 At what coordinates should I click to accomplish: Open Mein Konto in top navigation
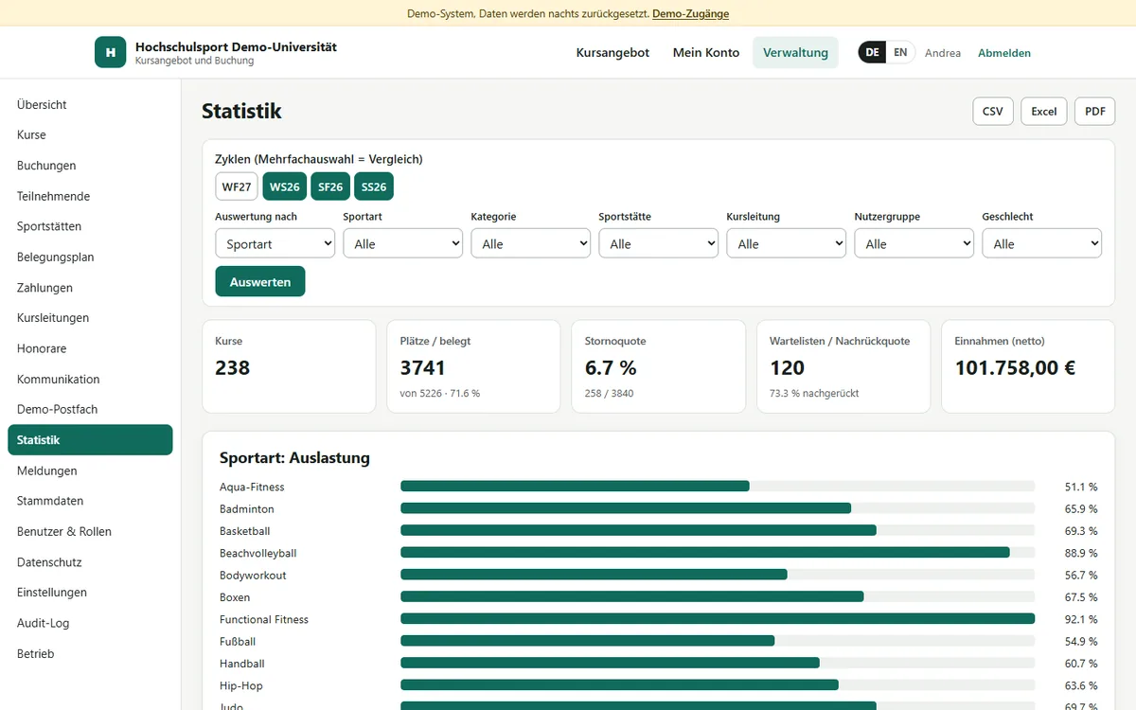pyautogui.click(x=706, y=52)
